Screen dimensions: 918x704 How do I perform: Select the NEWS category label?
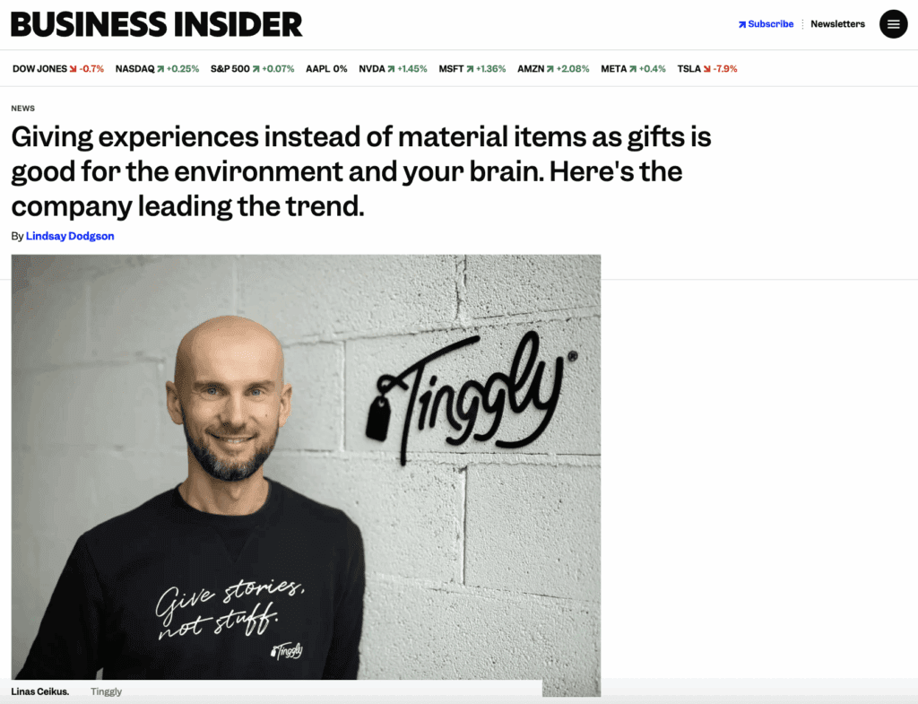(x=22, y=109)
